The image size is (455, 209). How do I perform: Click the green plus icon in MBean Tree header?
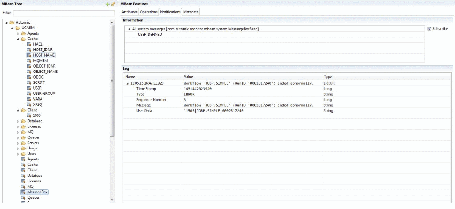tap(108, 4)
